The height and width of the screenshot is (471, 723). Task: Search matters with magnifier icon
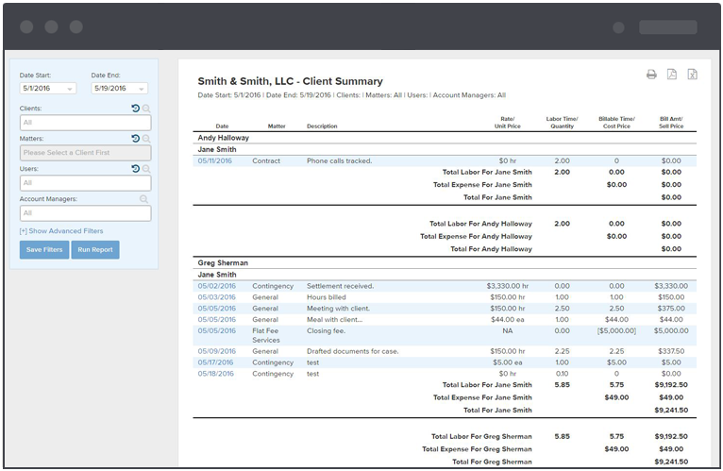coord(146,139)
